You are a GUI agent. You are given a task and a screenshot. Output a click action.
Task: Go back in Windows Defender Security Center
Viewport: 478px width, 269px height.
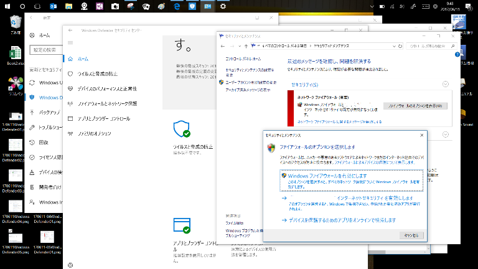click(x=70, y=30)
